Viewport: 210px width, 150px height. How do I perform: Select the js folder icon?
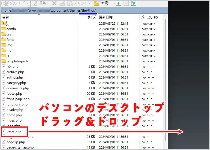tap(4, 56)
